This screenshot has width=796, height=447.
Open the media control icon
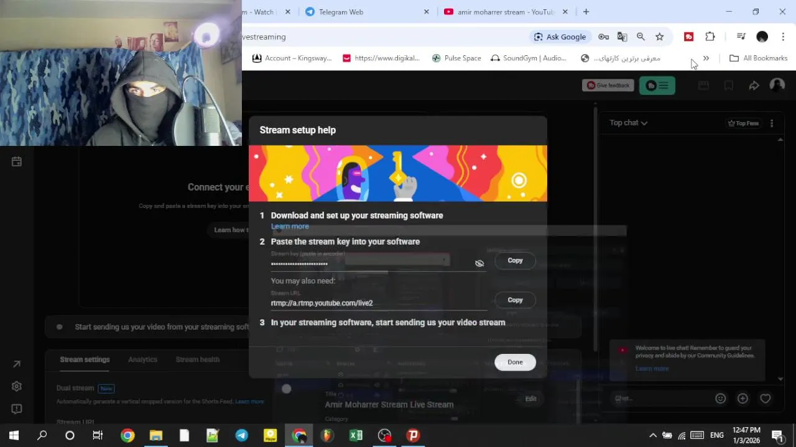click(741, 37)
